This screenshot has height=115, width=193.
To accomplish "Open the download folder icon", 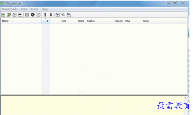I will tap(39, 15).
